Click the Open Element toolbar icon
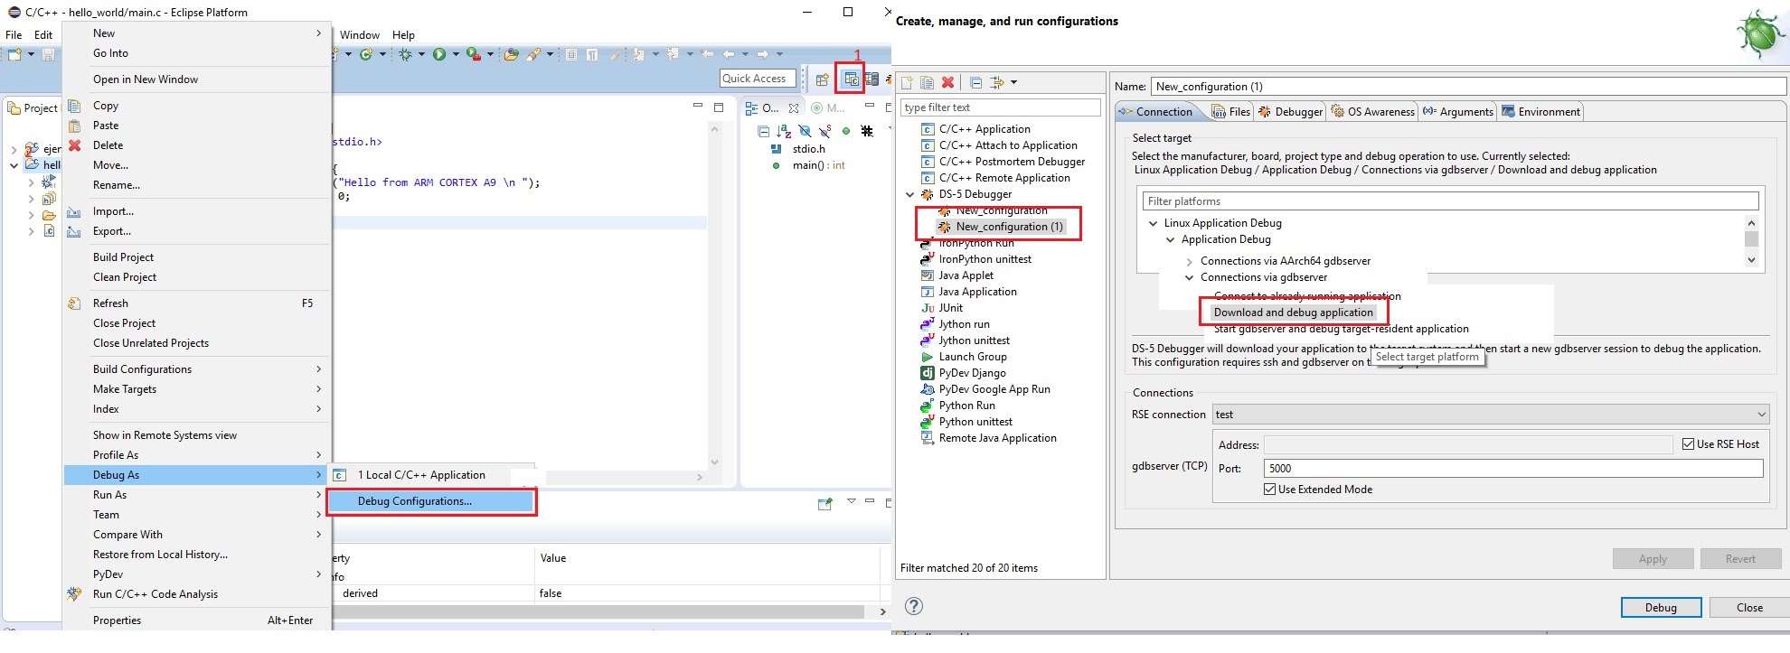This screenshot has height=653, width=1790. [512, 54]
